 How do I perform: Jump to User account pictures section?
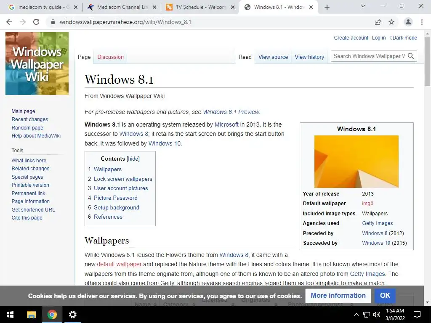tap(121, 188)
